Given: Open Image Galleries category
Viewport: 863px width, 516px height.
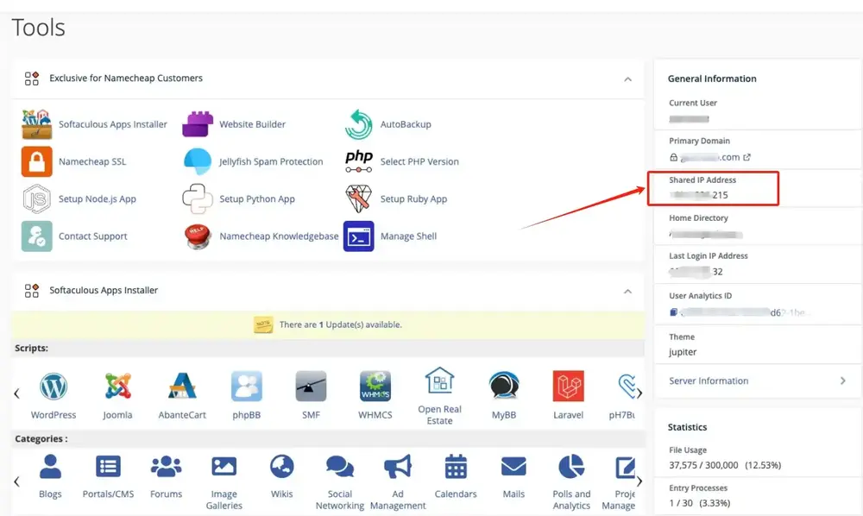Looking at the screenshot, I should (x=224, y=482).
